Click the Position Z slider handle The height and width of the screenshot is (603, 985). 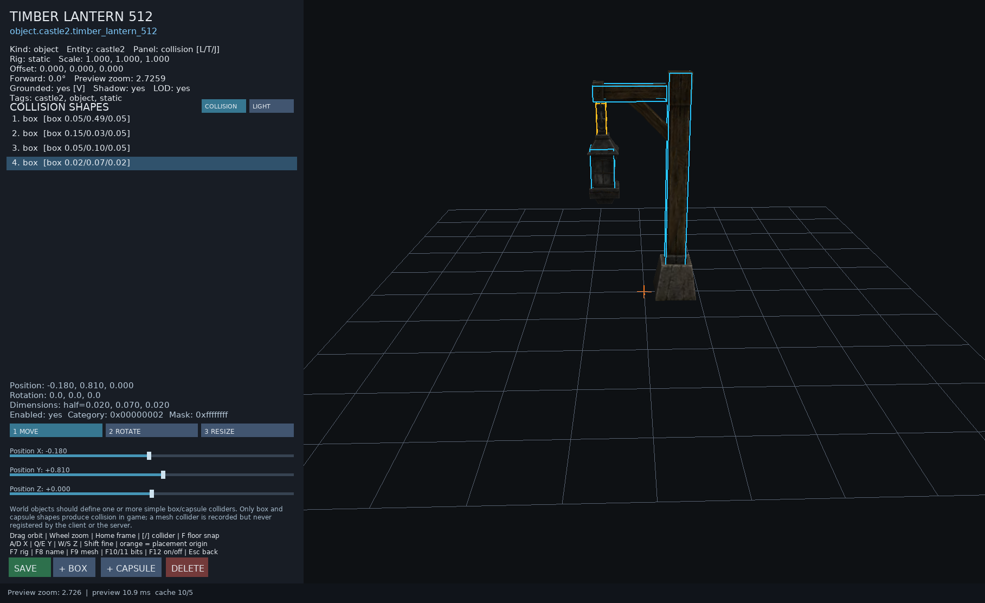(x=152, y=494)
